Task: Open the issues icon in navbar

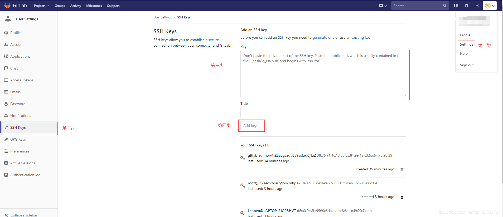Action: (x=456, y=6)
